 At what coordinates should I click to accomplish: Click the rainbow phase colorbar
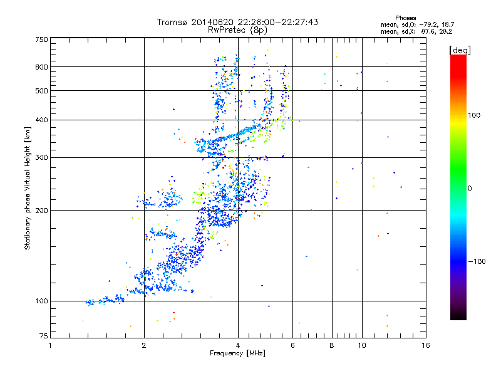click(x=458, y=187)
